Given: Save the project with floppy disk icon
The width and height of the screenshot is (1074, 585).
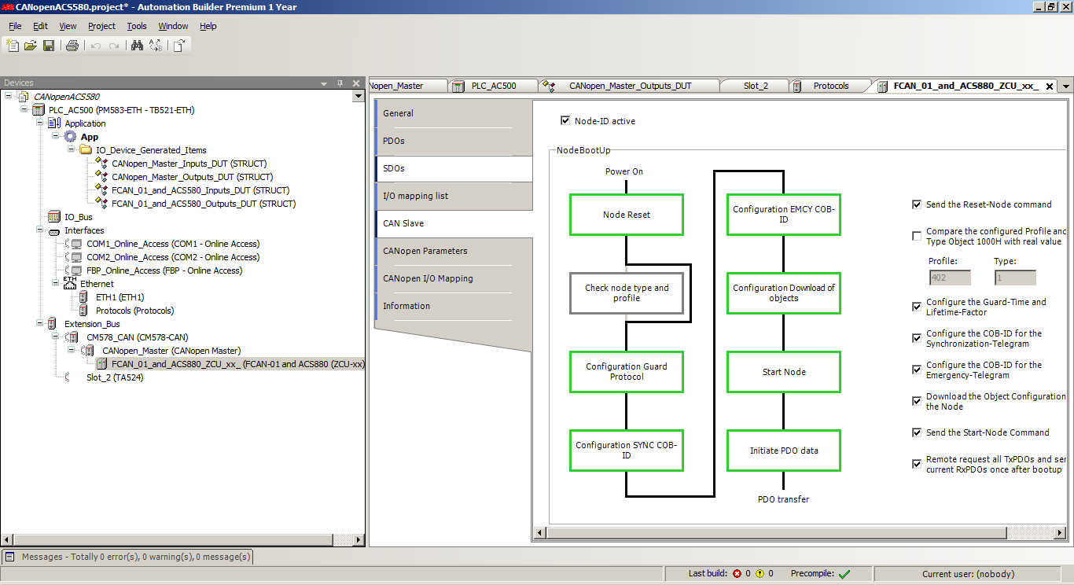Looking at the screenshot, I should click(49, 46).
